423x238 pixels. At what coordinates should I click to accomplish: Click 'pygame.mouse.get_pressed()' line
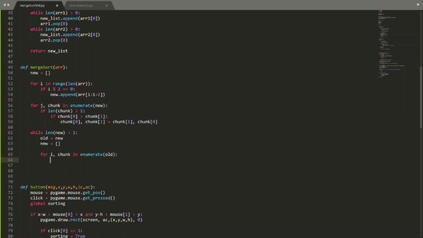(73, 198)
